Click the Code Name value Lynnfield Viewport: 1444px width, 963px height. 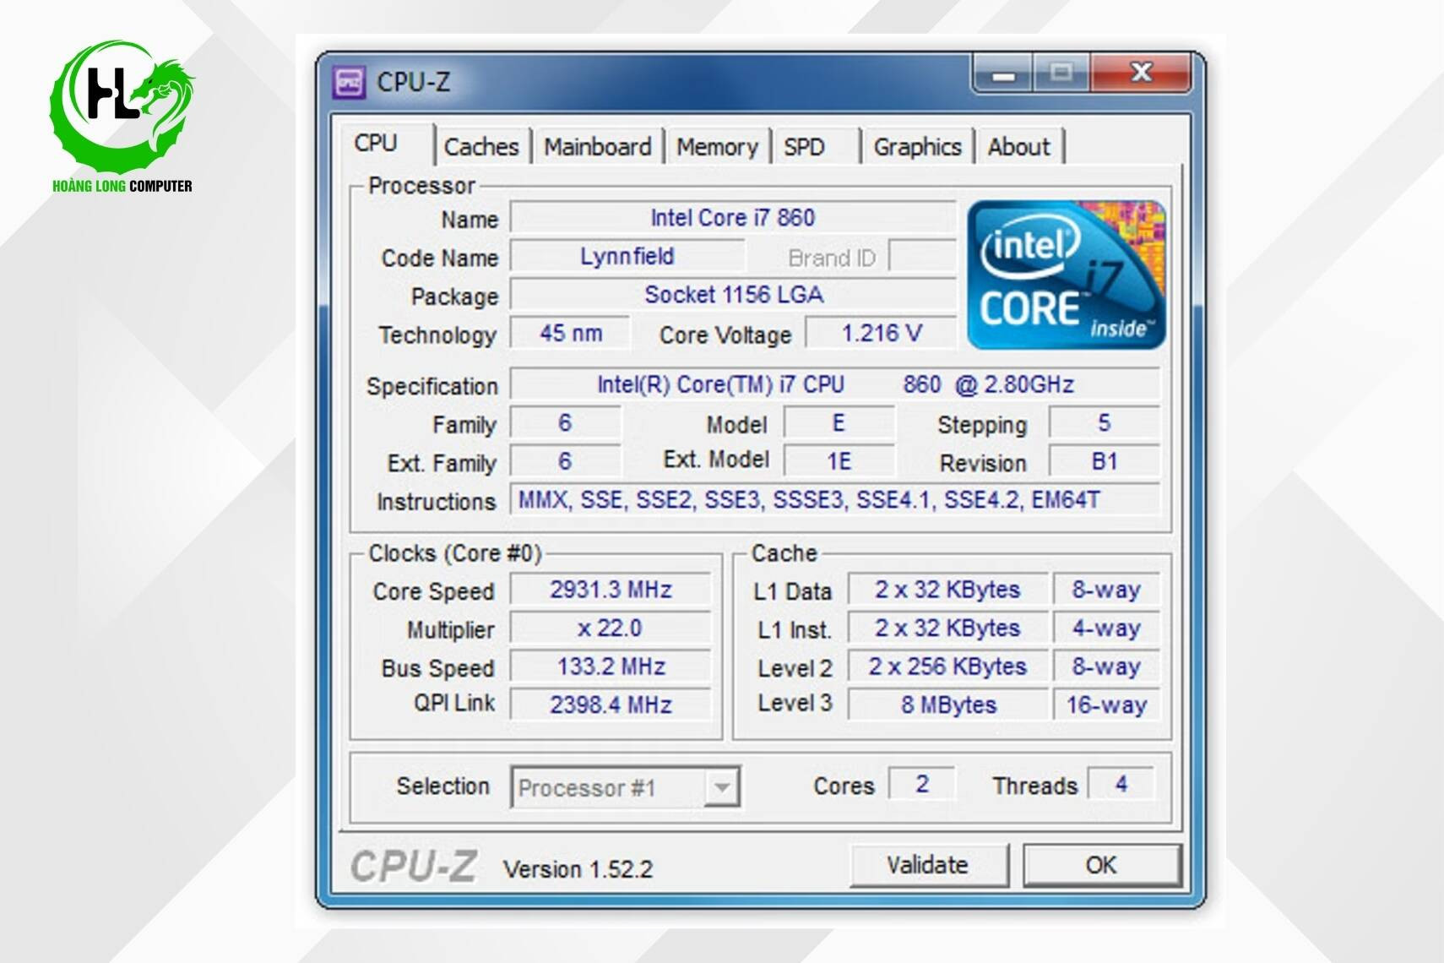tap(627, 257)
